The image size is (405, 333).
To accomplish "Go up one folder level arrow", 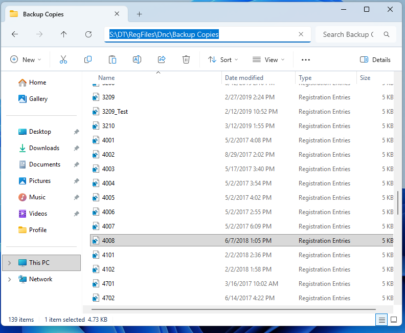I will coord(63,34).
